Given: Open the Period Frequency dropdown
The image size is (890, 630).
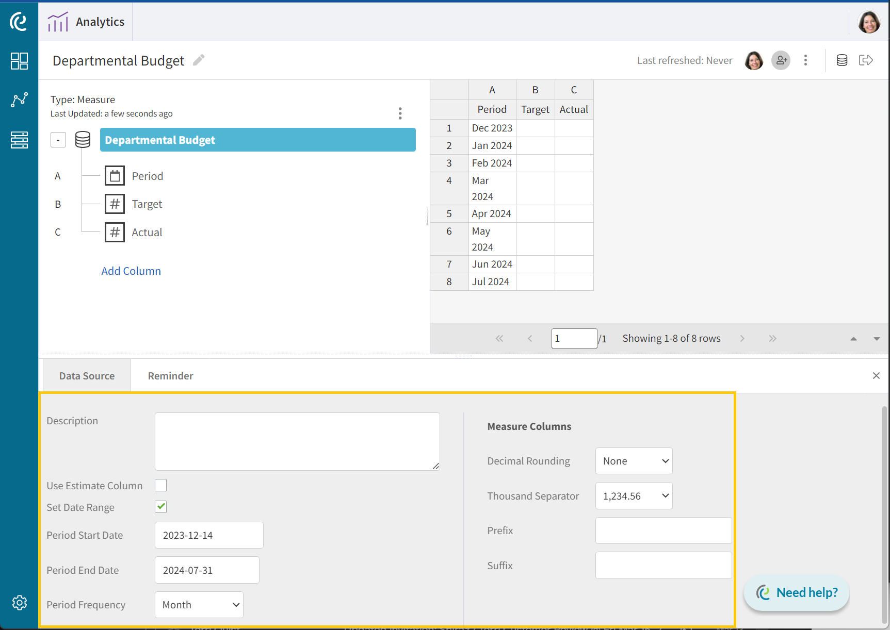Looking at the screenshot, I should pos(199,604).
